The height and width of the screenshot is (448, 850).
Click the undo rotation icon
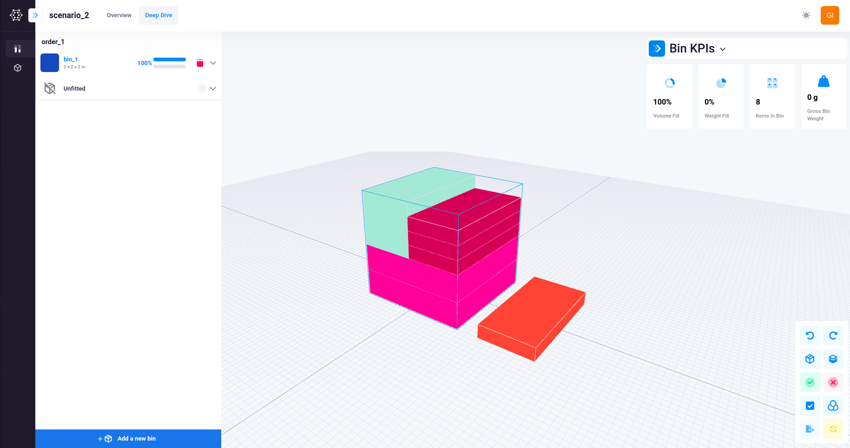click(810, 336)
